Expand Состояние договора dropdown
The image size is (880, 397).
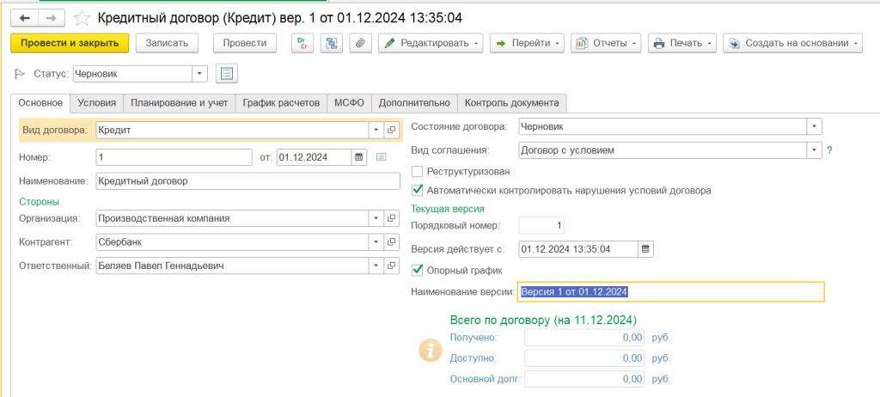815,126
